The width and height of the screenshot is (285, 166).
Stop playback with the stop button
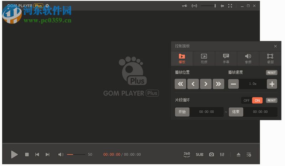(27, 155)
